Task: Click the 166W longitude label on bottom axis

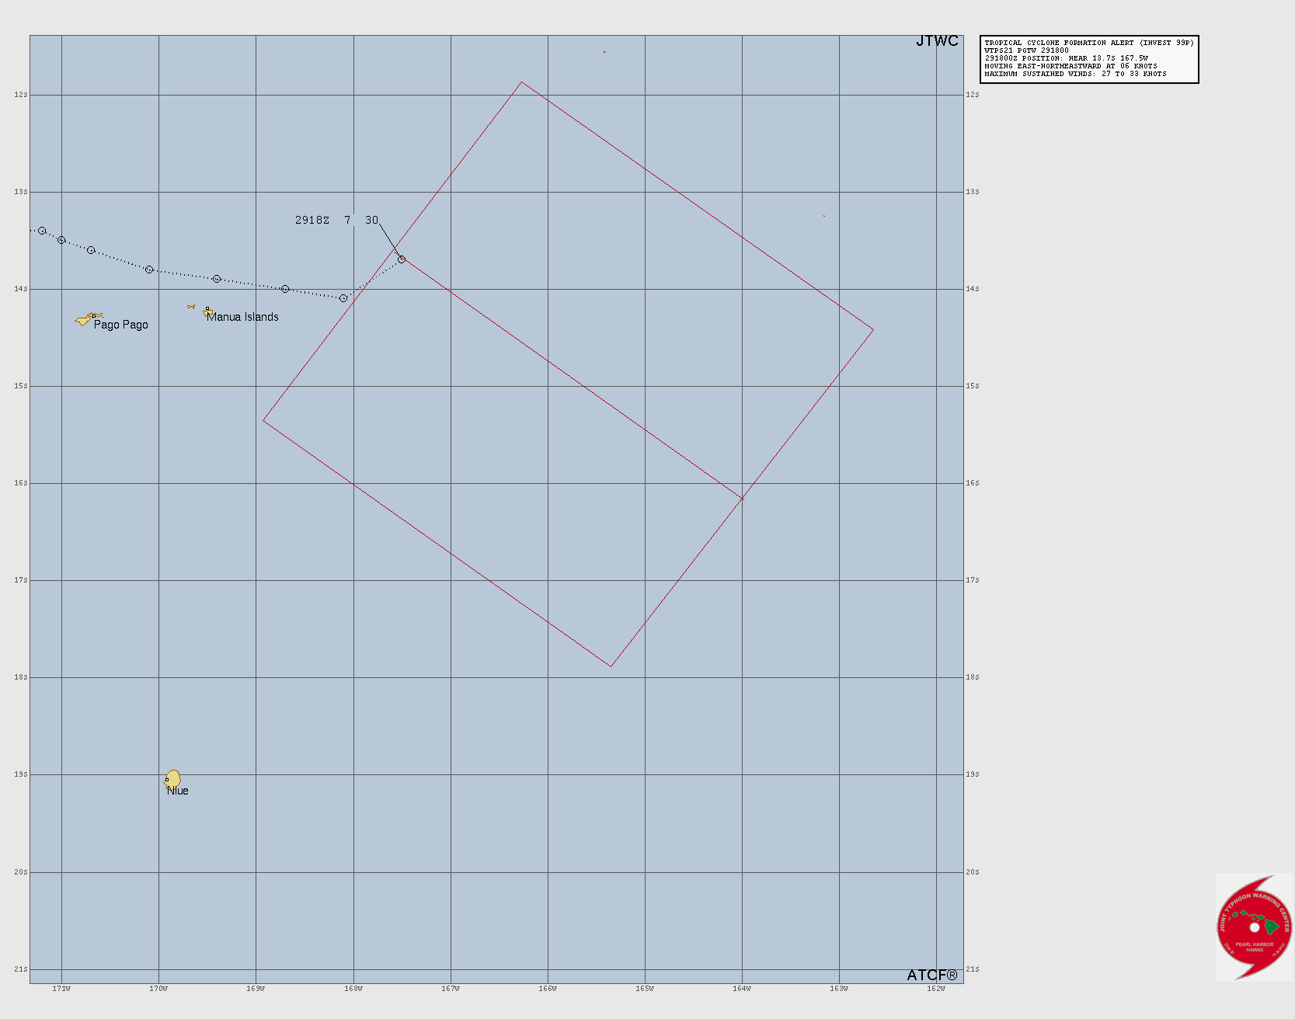Action: (x=548, y=989)
